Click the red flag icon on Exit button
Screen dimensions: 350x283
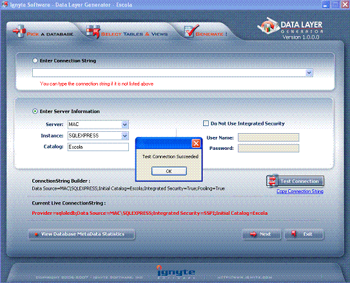coord(293,233)
